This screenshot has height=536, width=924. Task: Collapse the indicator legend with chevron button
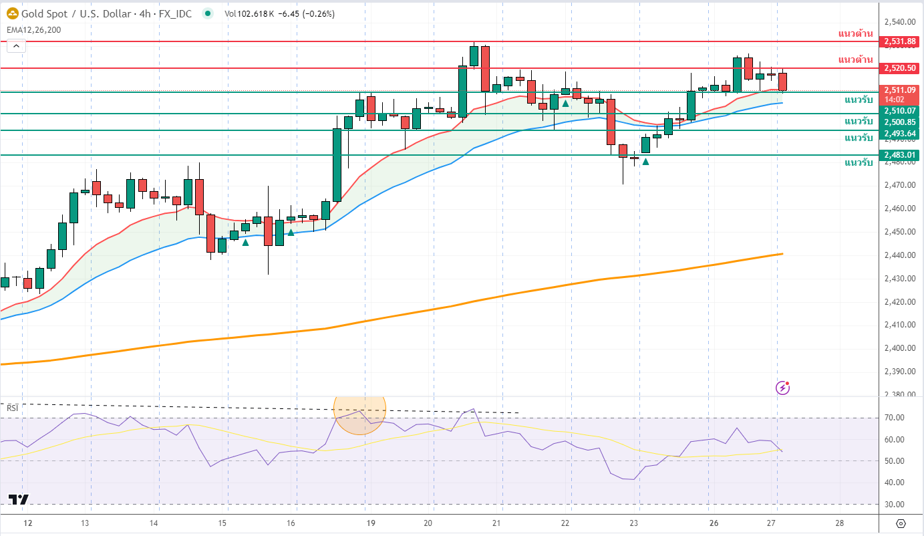pyautogui.click(x=16, y=45)
